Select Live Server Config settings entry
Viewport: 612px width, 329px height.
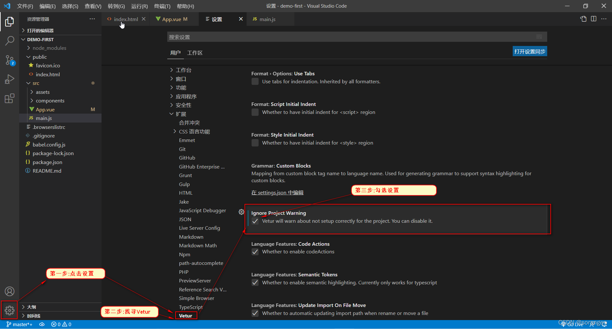(x=200, y=228)
